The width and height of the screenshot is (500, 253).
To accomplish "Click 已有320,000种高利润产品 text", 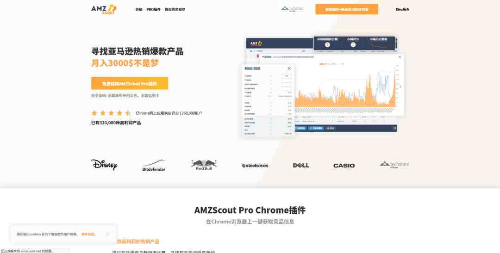I will [x=116, y=123].
